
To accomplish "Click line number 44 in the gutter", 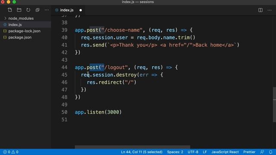I will [x=64, y=67].
